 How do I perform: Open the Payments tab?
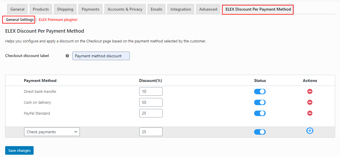90,9
